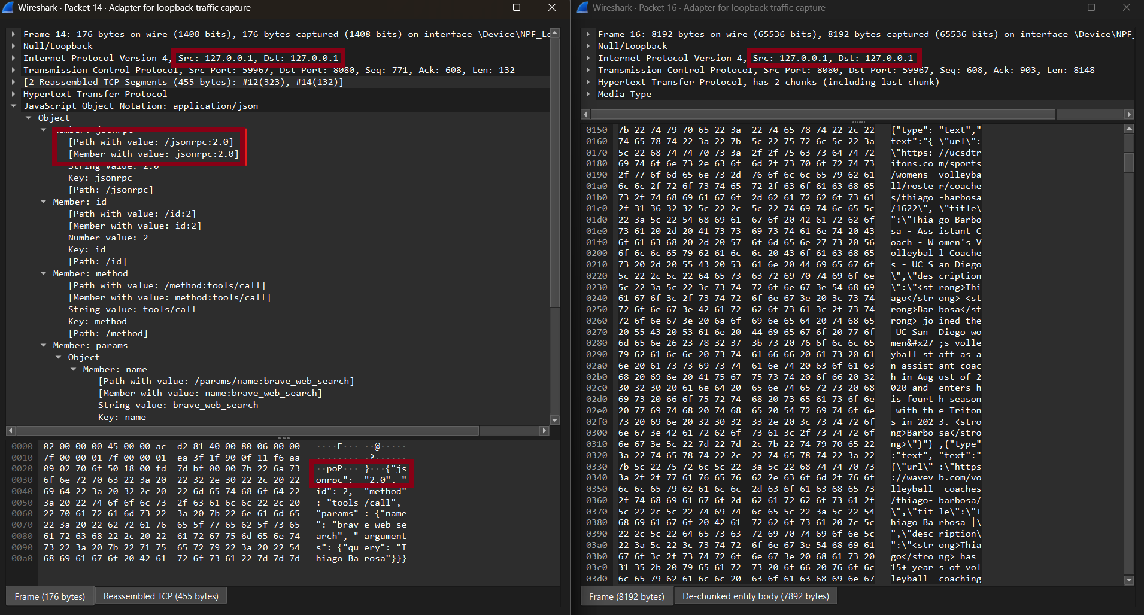
Task: Expand Hypertext Transfer Protocol in Packet 16
Action: (588, 82)
